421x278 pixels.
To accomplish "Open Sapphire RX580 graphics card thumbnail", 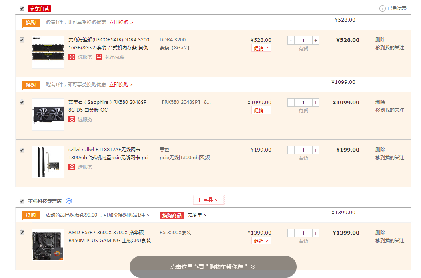I will click(x=48, y=114).
